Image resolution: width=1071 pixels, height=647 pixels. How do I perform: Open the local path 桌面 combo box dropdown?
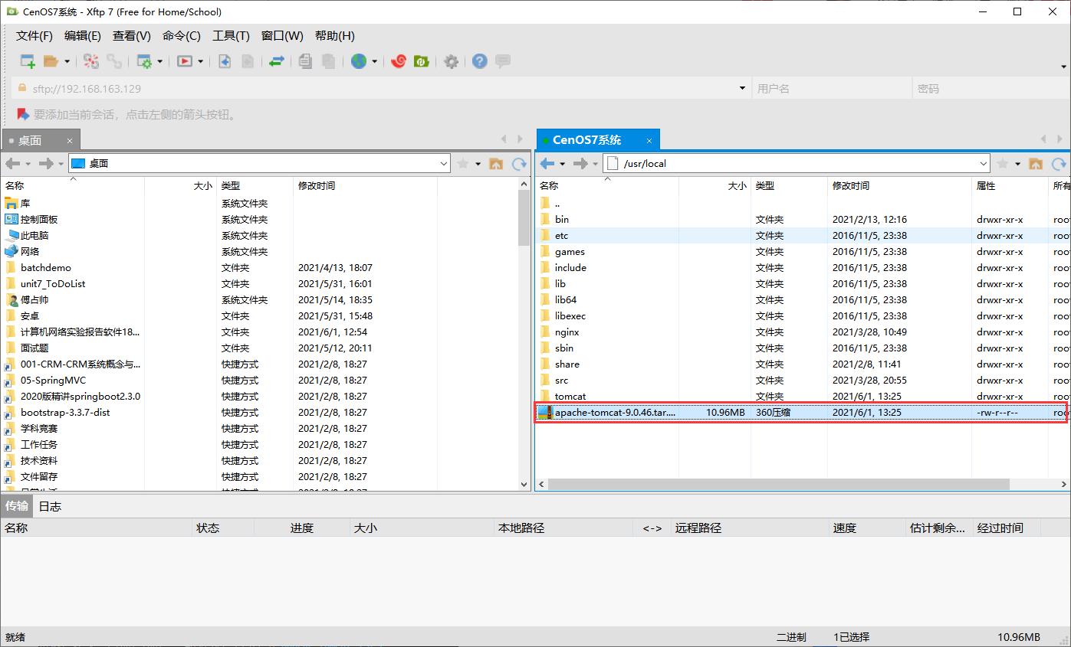point(444,164)
